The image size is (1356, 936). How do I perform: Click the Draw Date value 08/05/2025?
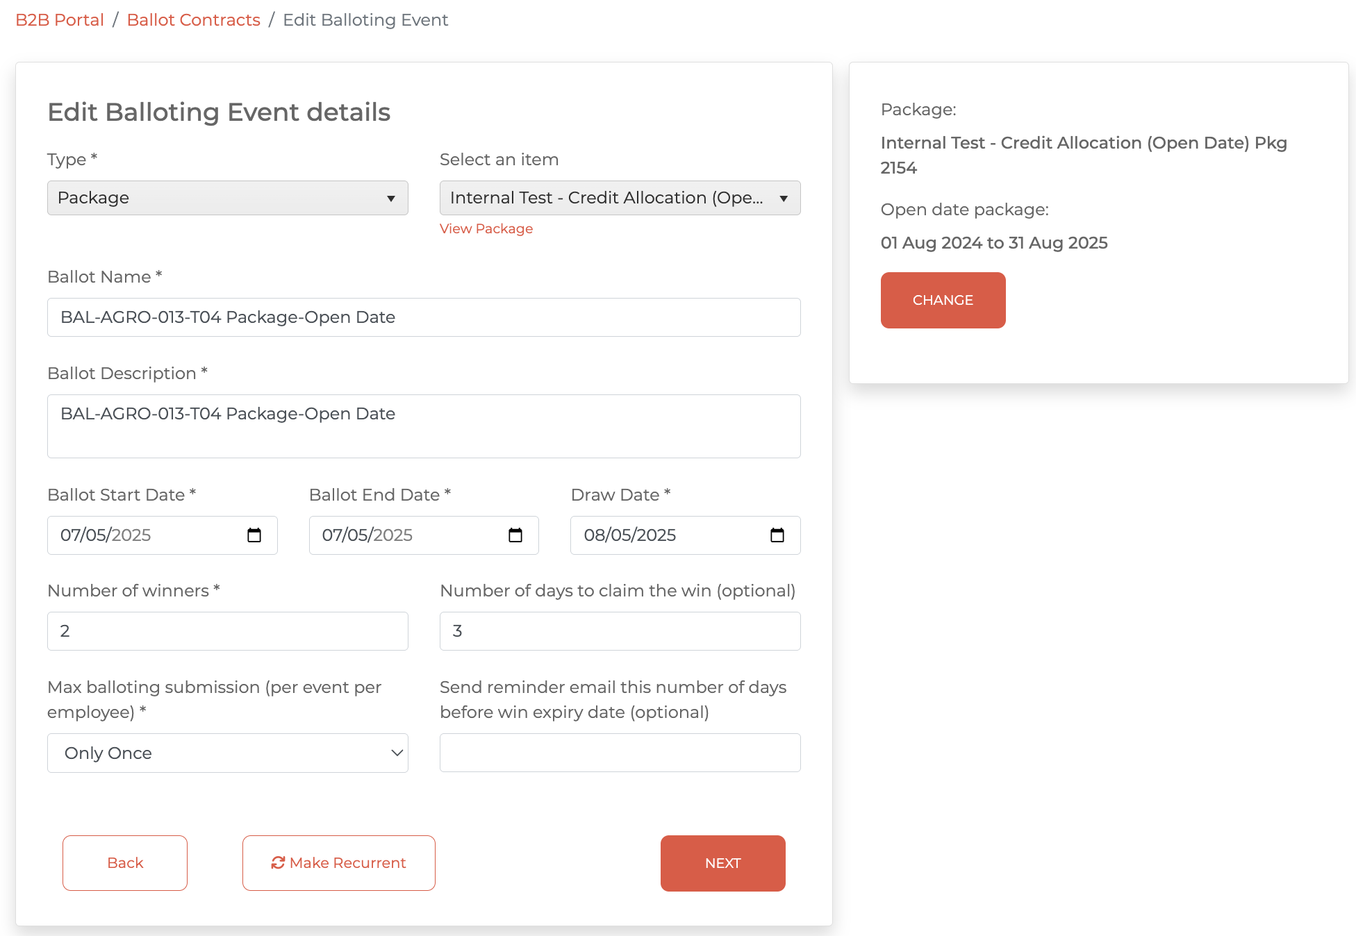click(x=629, y=535)
